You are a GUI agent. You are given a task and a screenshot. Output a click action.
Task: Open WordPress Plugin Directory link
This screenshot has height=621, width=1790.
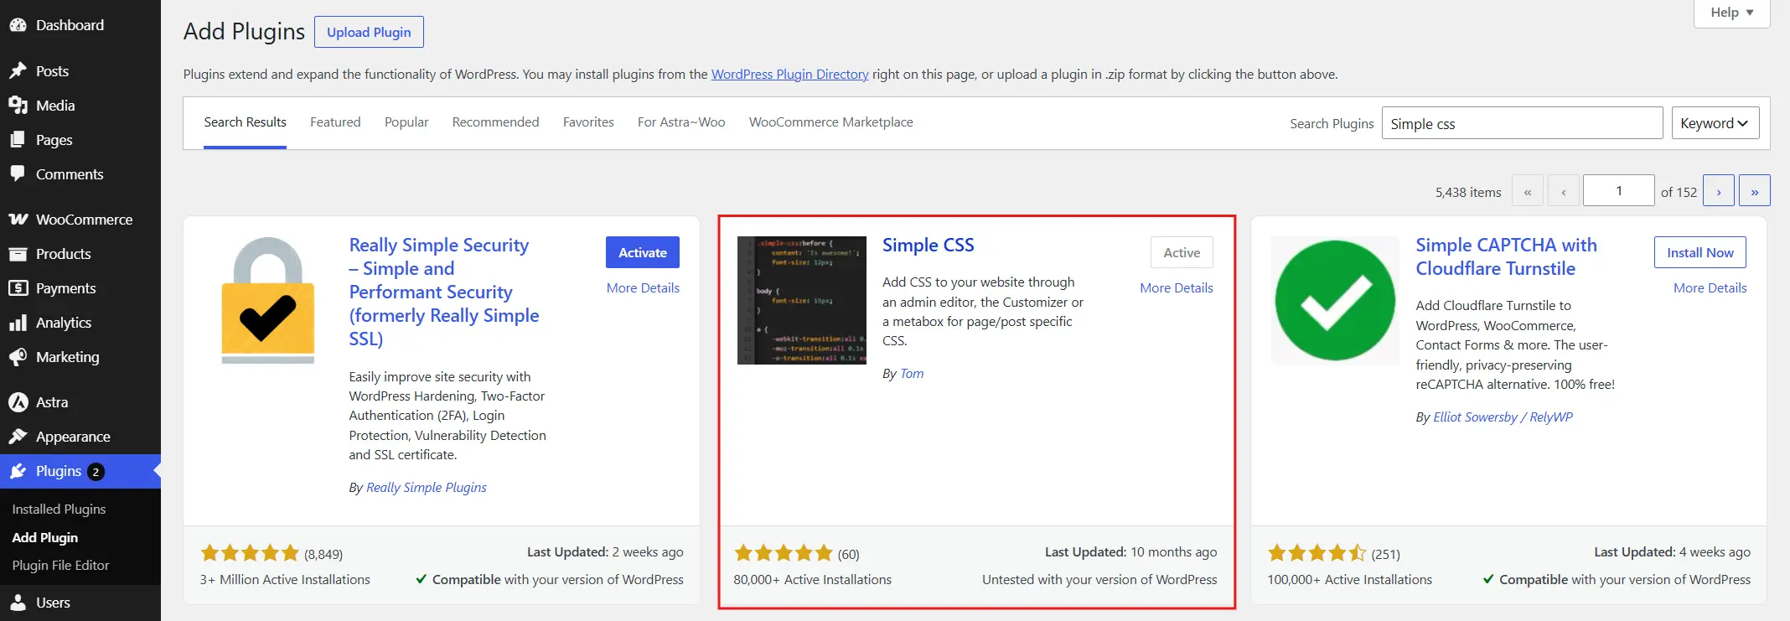(790, 74)
